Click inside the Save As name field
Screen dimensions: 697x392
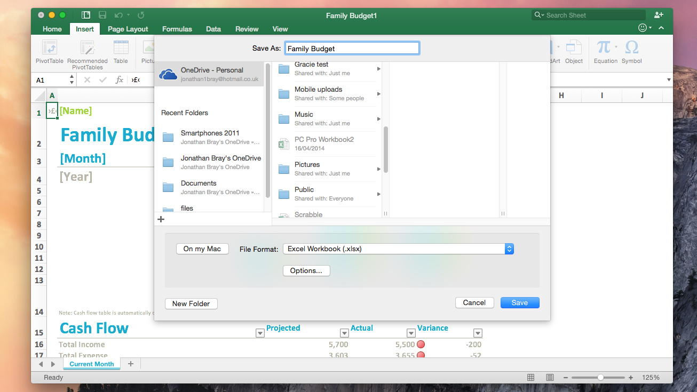point(352,48)
